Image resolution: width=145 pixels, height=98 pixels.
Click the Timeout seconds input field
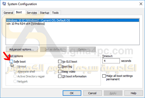click(x=111, y=61)
